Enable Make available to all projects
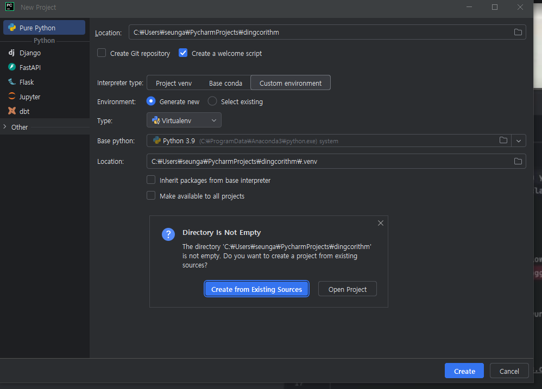 (151, 196)
